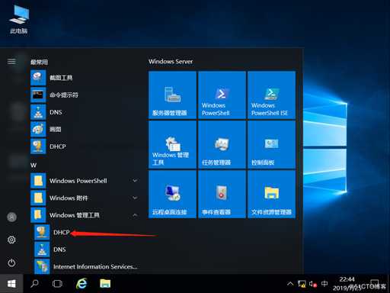Launch Windows PowerShell ISE tile
The width and height of the screenshot is (390, 293).
(271, 95)
